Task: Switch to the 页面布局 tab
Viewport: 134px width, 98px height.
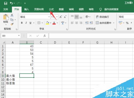Action: [x=39, y=9]
